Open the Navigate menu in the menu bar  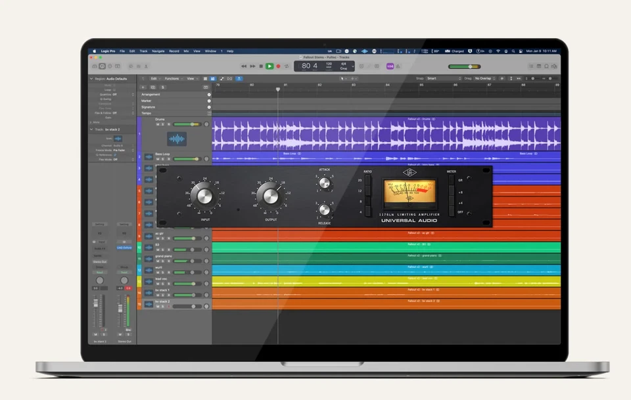click(158, 51)
